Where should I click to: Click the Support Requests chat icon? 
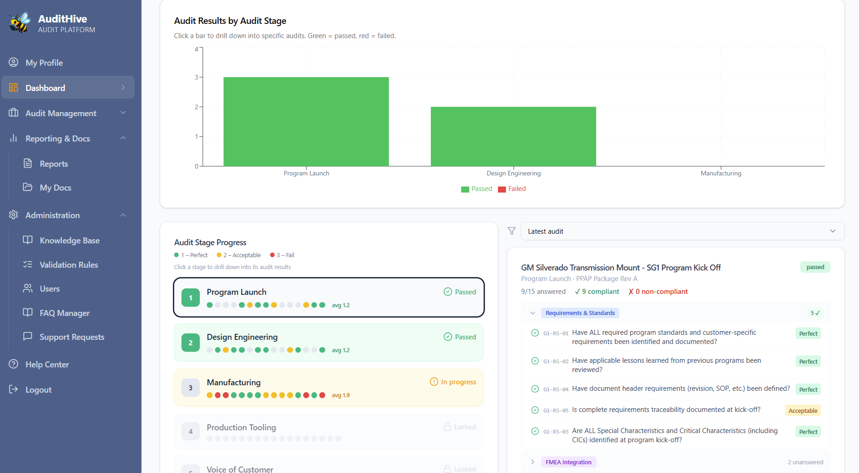coord(28,337)
